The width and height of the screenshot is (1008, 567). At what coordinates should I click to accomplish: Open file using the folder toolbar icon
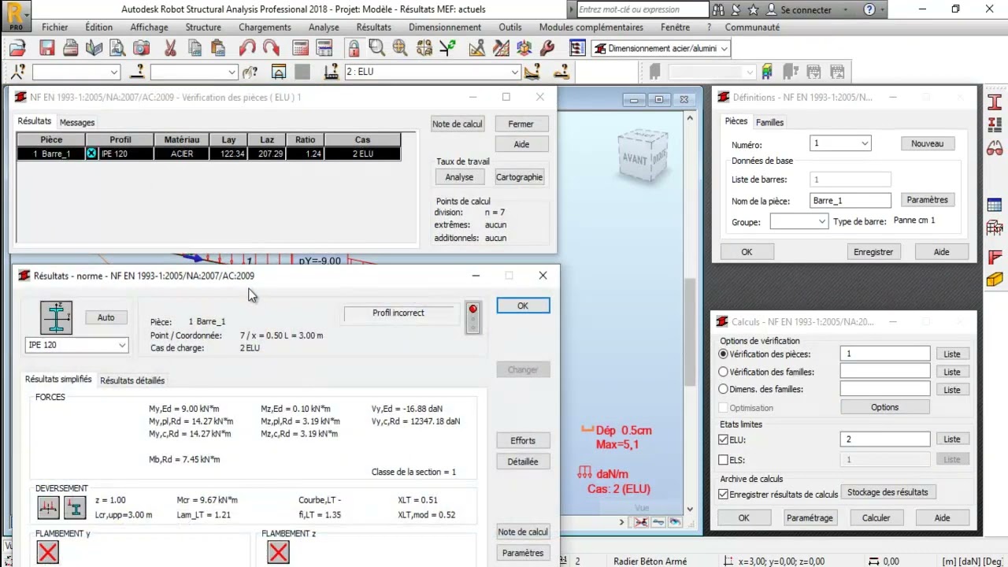[17, 49]
